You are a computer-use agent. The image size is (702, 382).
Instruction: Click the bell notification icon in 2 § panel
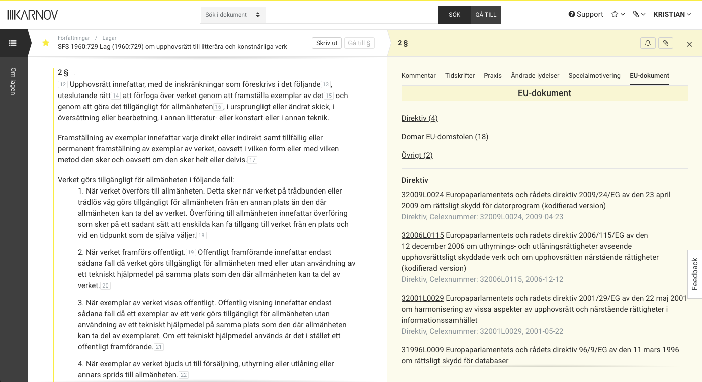tap(648, 43)
